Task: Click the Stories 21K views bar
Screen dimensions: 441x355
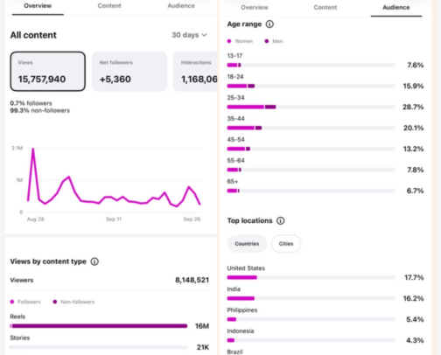Action: click(99, 347)
